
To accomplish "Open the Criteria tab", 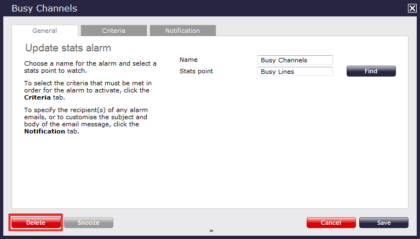I will 113,31.
